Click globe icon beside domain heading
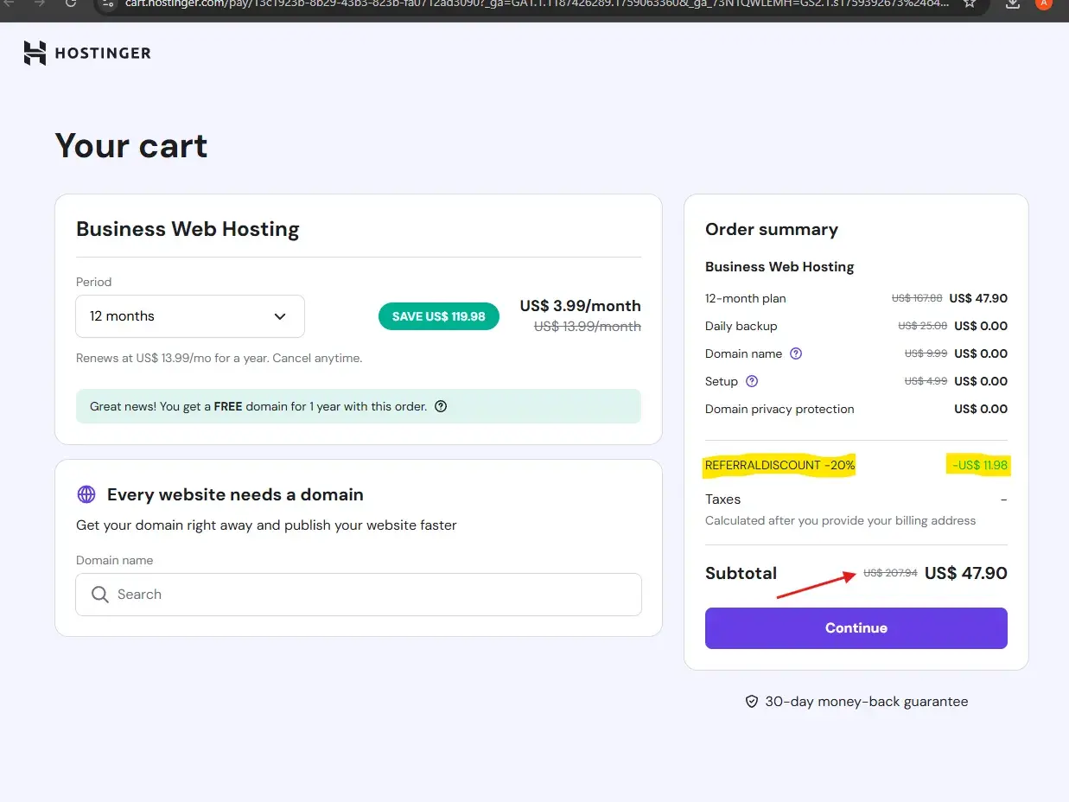 coord(86,494)
